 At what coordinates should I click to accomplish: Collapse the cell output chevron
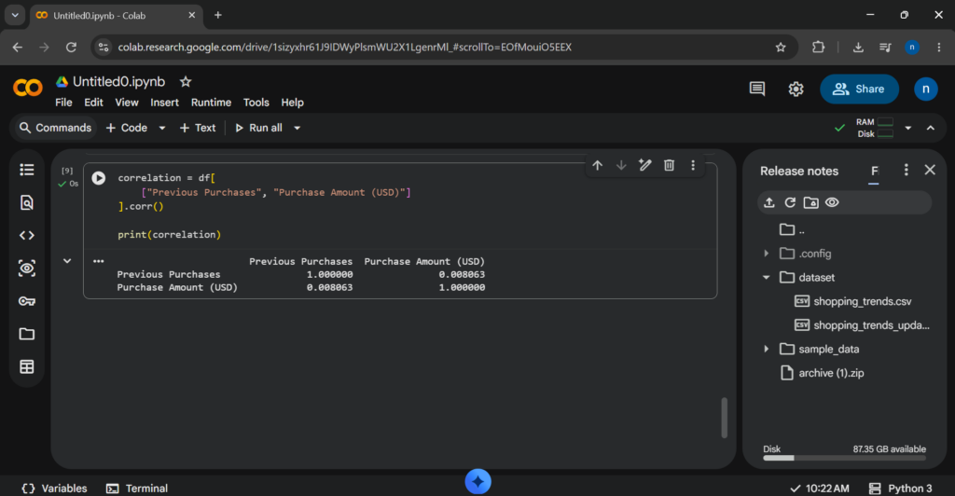pos(67,261)
